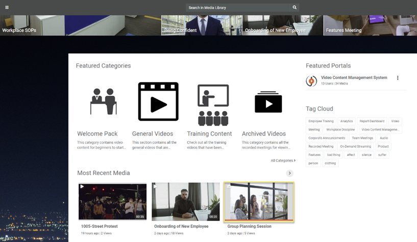
Task: Expand the All Categories link
Action: (283, 160)
